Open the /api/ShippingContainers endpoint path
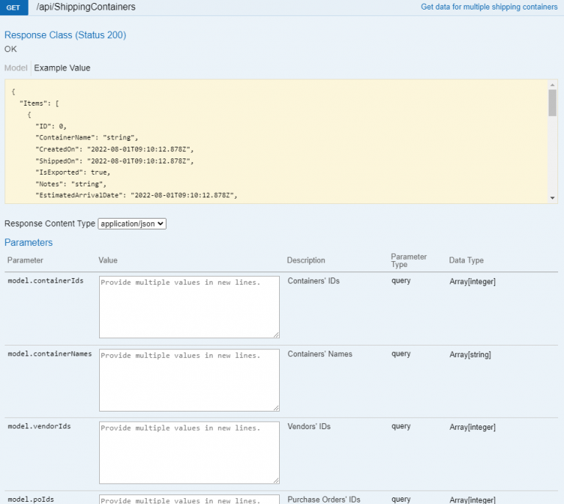 tap(86, 7)
